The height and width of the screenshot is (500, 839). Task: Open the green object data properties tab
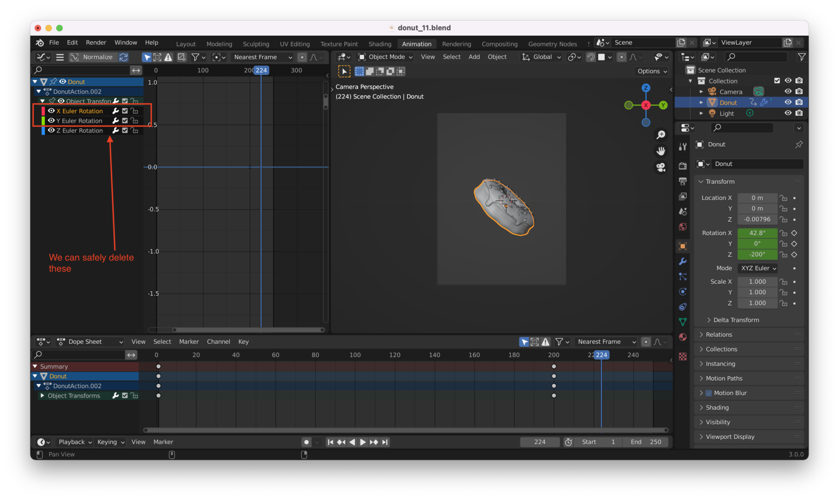[683, 321]
